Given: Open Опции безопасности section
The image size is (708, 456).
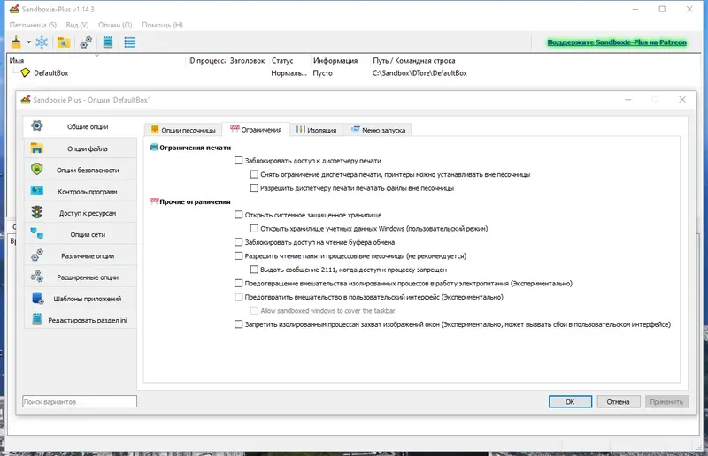Looking at the screenshot, I should pos(81,170).
